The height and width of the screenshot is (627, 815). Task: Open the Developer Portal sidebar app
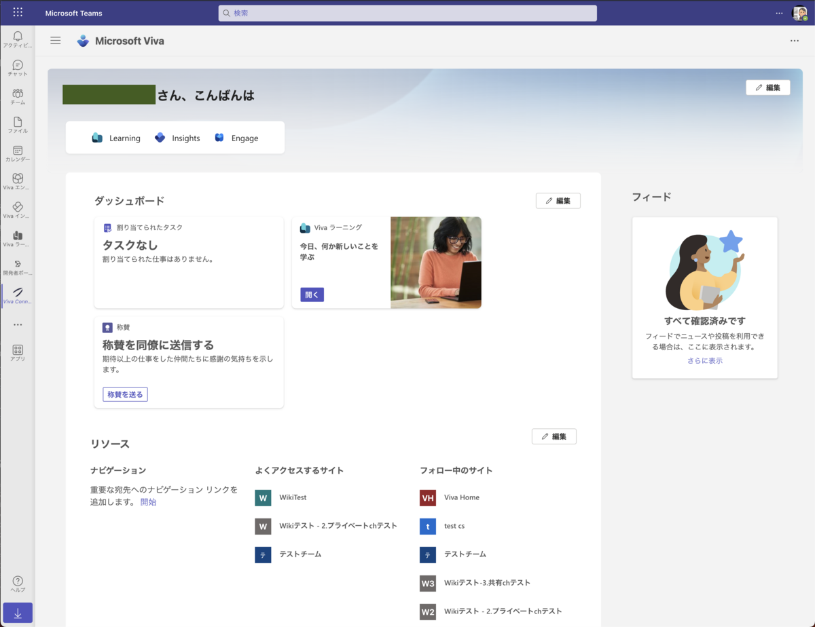point(18,267)
